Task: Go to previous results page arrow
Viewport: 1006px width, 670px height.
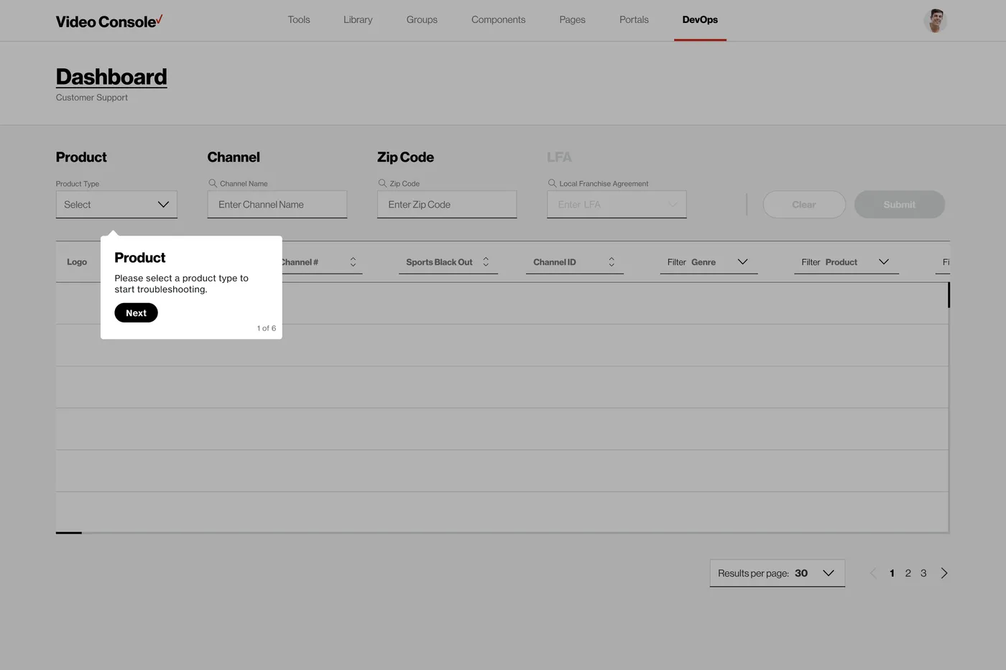Action: tap(873, 573)
